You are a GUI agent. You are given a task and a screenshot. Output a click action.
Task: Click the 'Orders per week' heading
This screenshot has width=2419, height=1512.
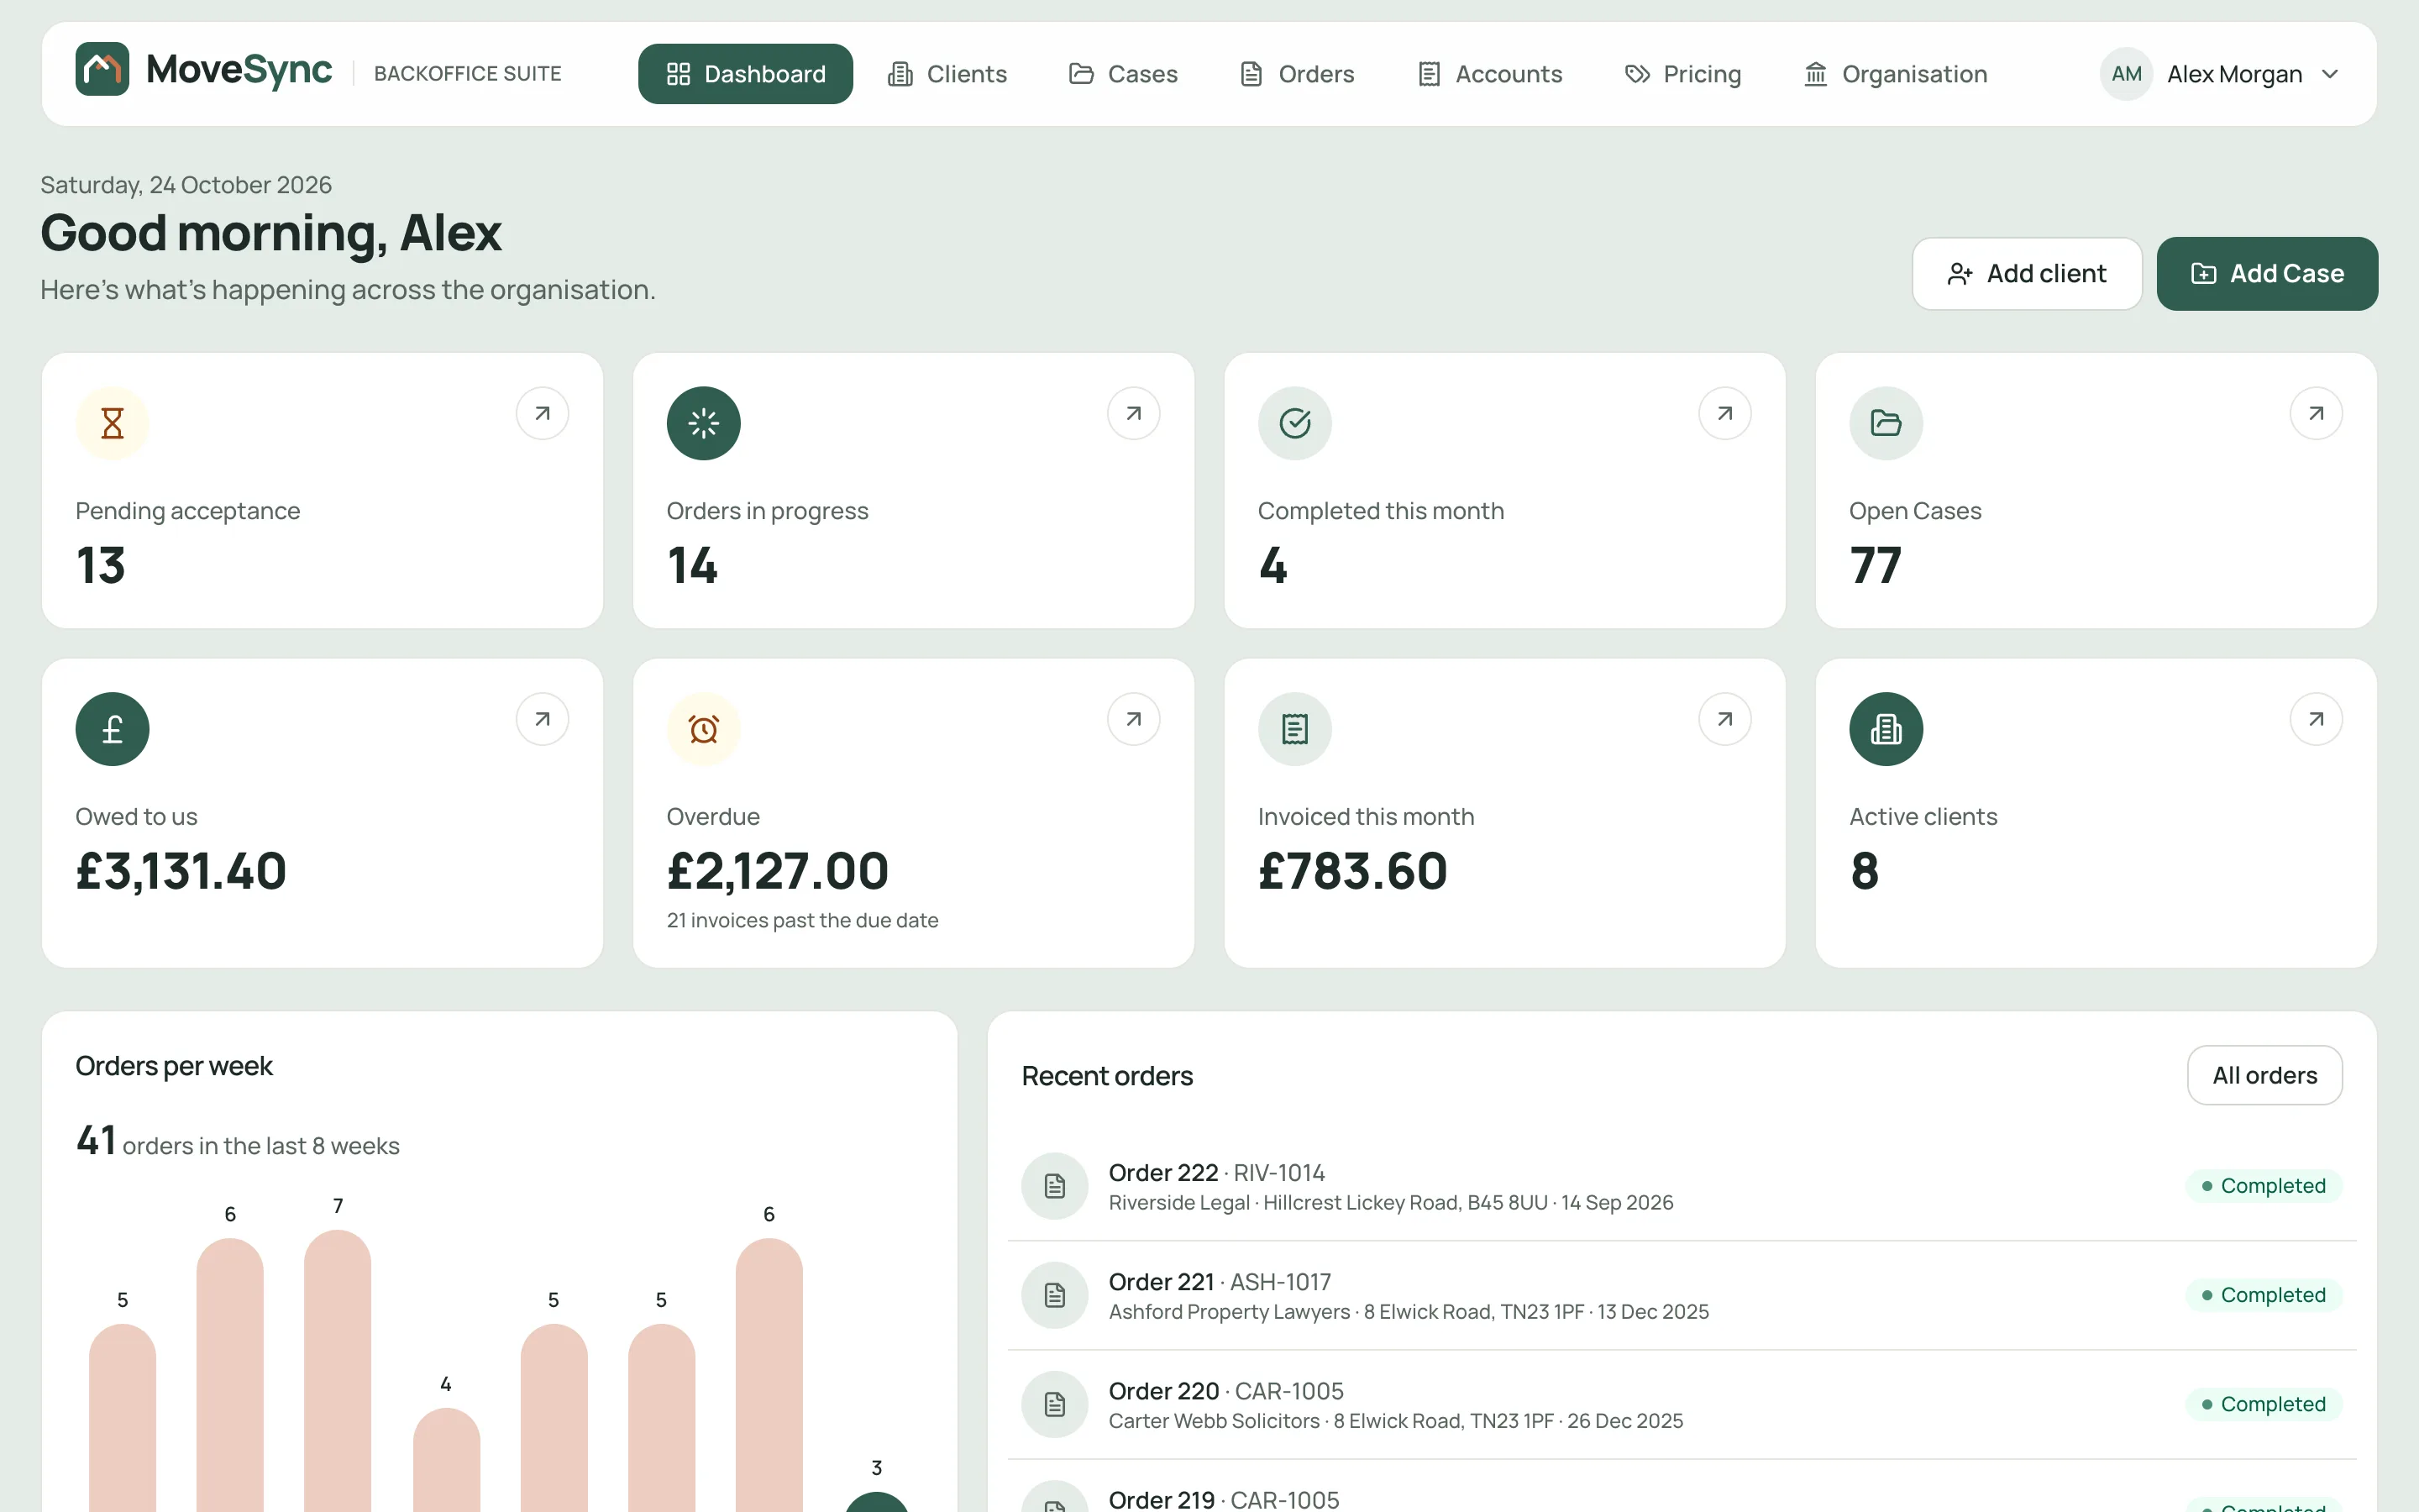pyautogui.click(x=174, y=1066)
